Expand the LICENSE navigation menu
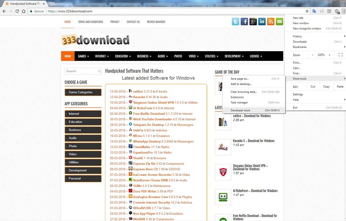Image resolution: width=346 pixels, height=221 pixels. [256, 56]
